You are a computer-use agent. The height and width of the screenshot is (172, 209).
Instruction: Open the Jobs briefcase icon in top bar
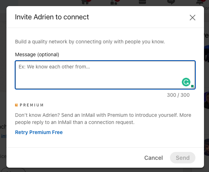click(142, 2)
